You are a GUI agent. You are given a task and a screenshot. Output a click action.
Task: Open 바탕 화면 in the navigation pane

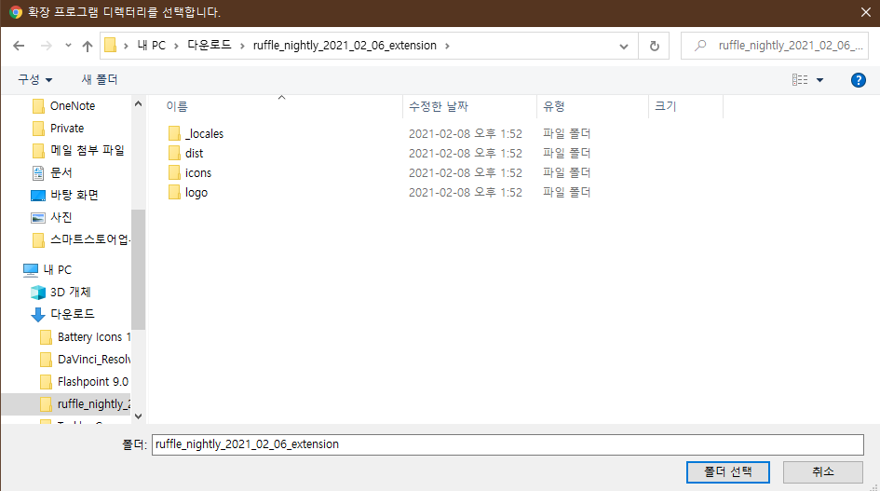click(74, 195)
